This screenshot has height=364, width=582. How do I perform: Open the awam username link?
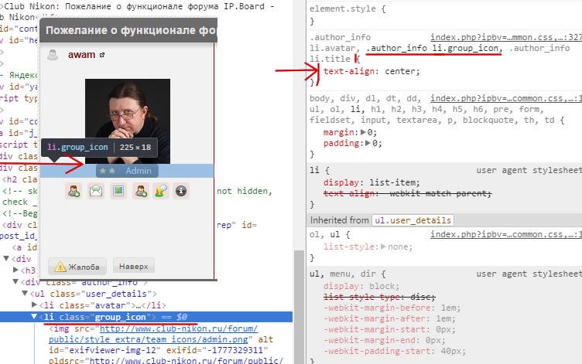(82, 55)
